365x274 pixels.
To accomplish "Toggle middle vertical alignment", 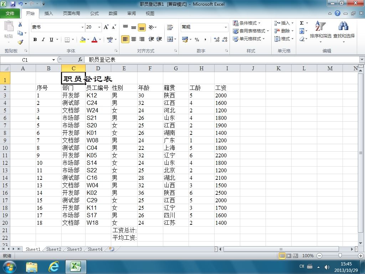I will (x=134, y=27).
